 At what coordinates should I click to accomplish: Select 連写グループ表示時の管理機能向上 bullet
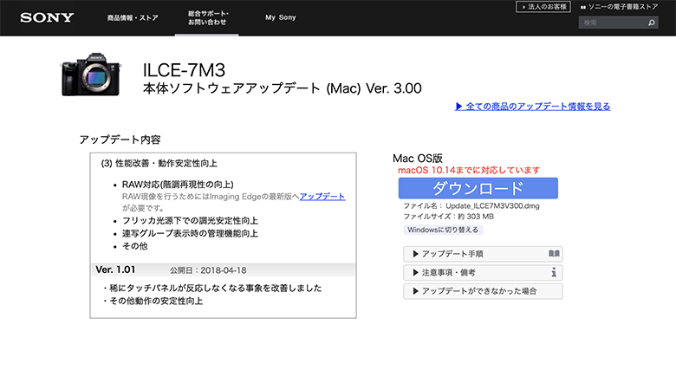pos(190,234)
